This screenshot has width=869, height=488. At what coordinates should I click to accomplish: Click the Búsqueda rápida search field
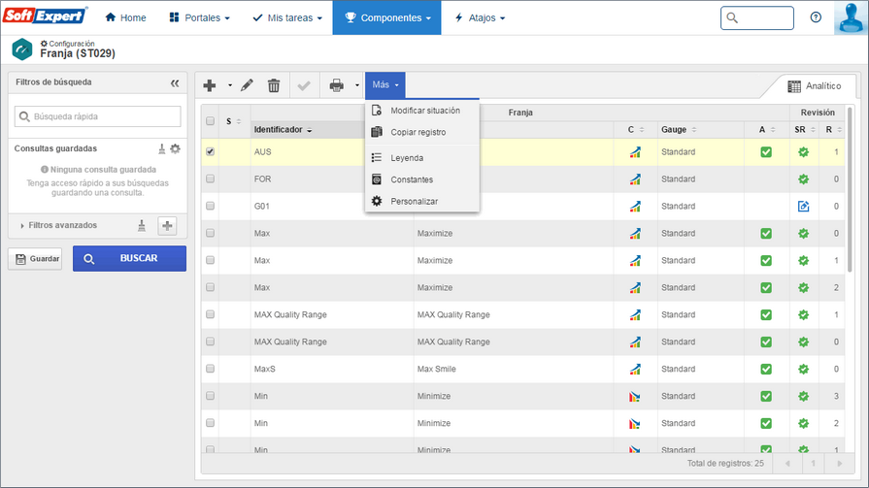point(97,116)
